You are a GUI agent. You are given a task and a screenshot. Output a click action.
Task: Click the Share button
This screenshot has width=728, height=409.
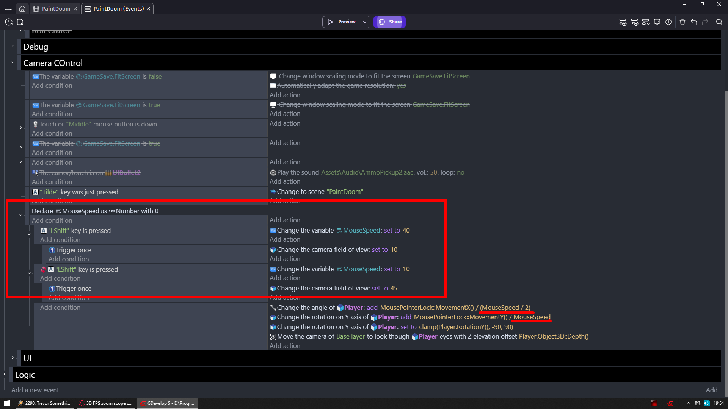click(390, 22)
